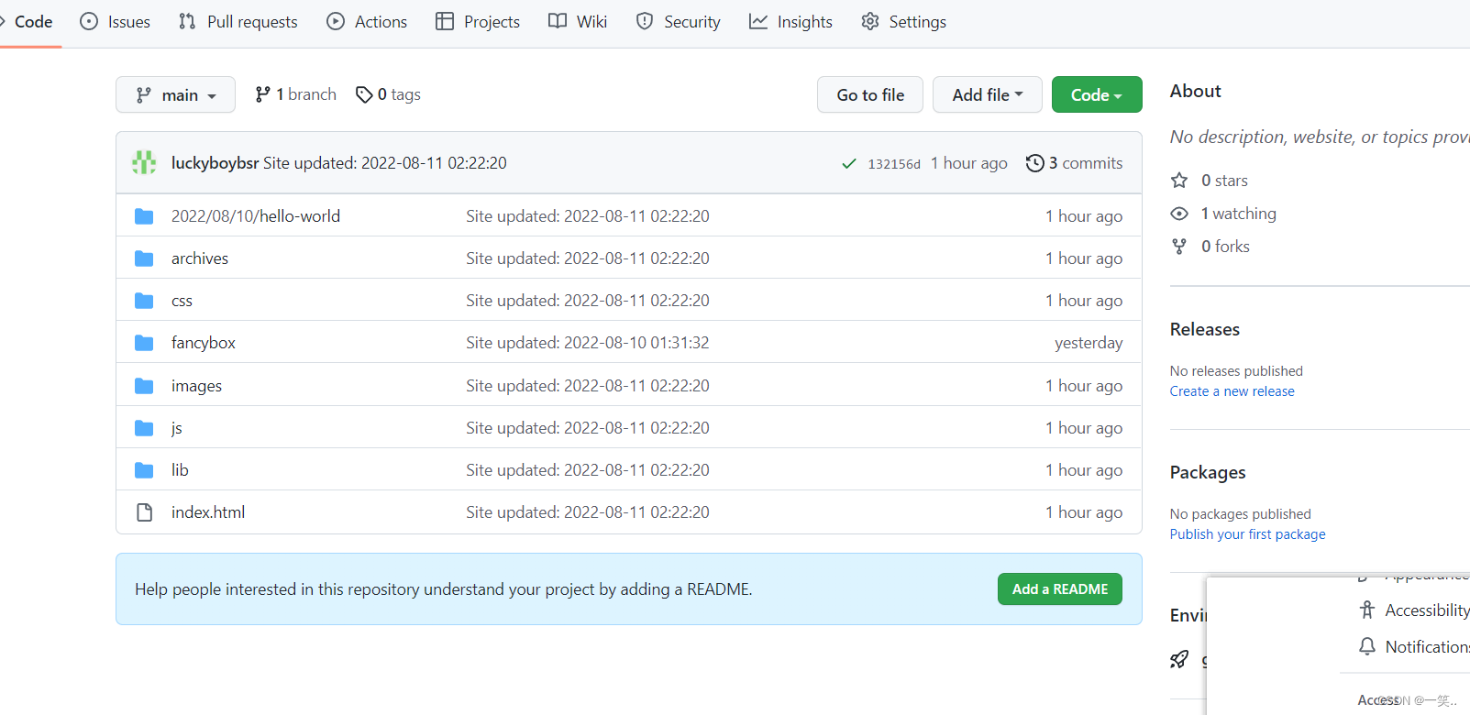The image size is (1470, 715).
Task: Click the green commit status checkmark
Action: pos(849,163)
